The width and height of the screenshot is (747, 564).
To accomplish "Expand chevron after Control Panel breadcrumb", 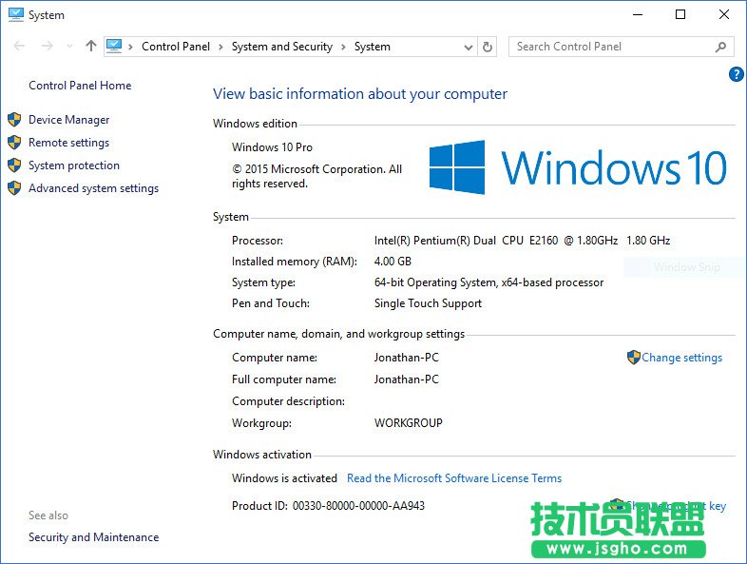I will pos(220,47).
